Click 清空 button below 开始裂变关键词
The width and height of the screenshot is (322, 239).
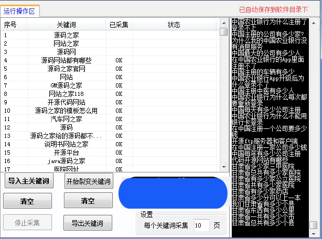click(x=88, y=201)
